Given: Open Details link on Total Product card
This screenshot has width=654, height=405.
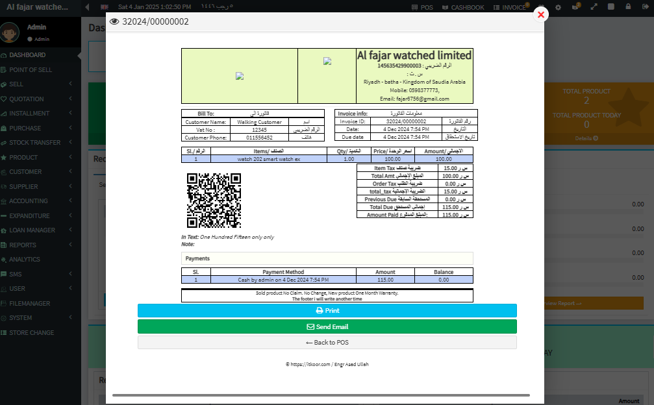Looking at the screenshot, I should click(586, 138).
